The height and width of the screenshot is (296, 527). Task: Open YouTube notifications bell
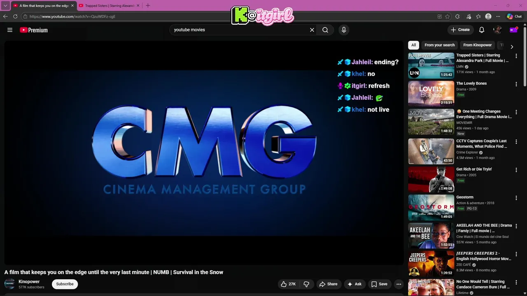pyautogui.click(x=482, y=30)
